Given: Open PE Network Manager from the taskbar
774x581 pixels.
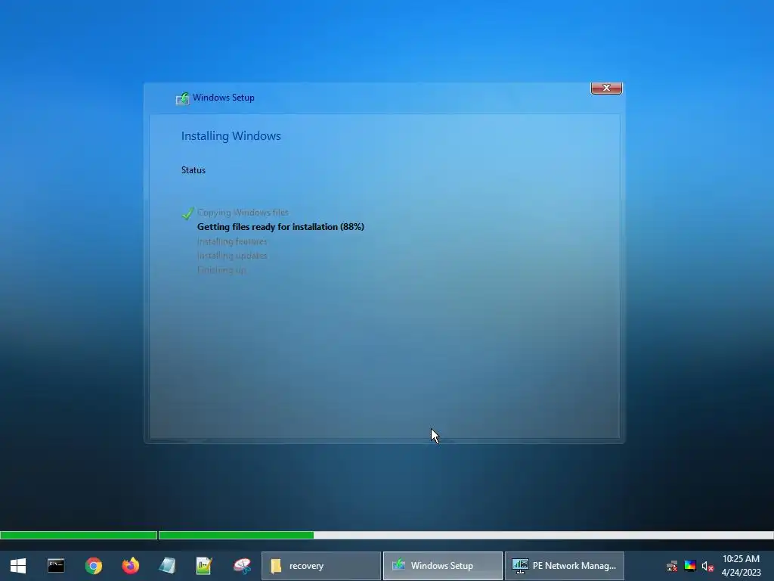Looking at the screenshot, I should [565, 566].
